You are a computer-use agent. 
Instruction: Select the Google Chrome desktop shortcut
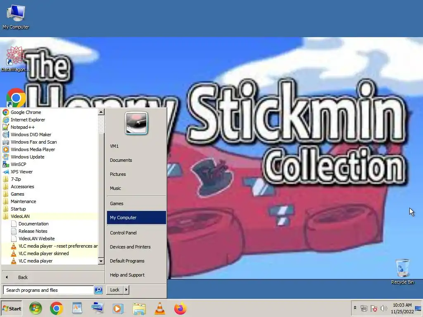click(16, 97)
